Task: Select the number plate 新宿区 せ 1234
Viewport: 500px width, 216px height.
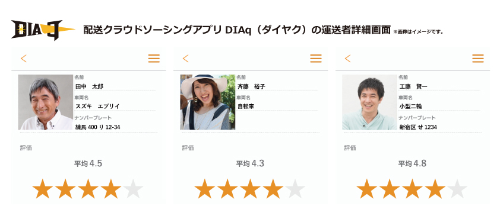Action: pos(439,127)
